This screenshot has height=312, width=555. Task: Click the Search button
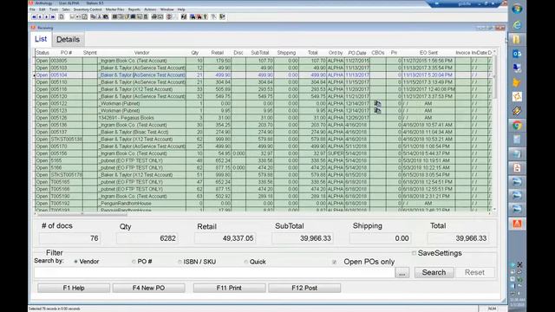(434, 272)
